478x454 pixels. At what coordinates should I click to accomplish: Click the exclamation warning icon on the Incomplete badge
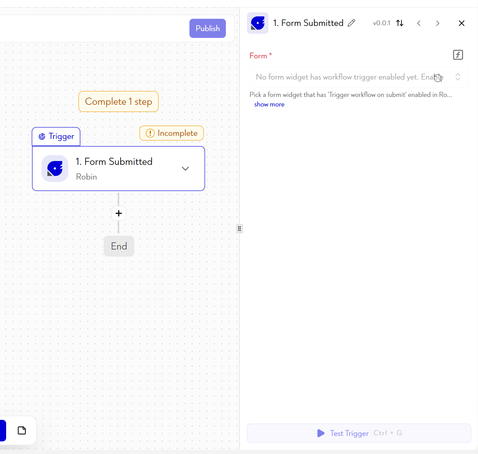(x=150, y=133)
